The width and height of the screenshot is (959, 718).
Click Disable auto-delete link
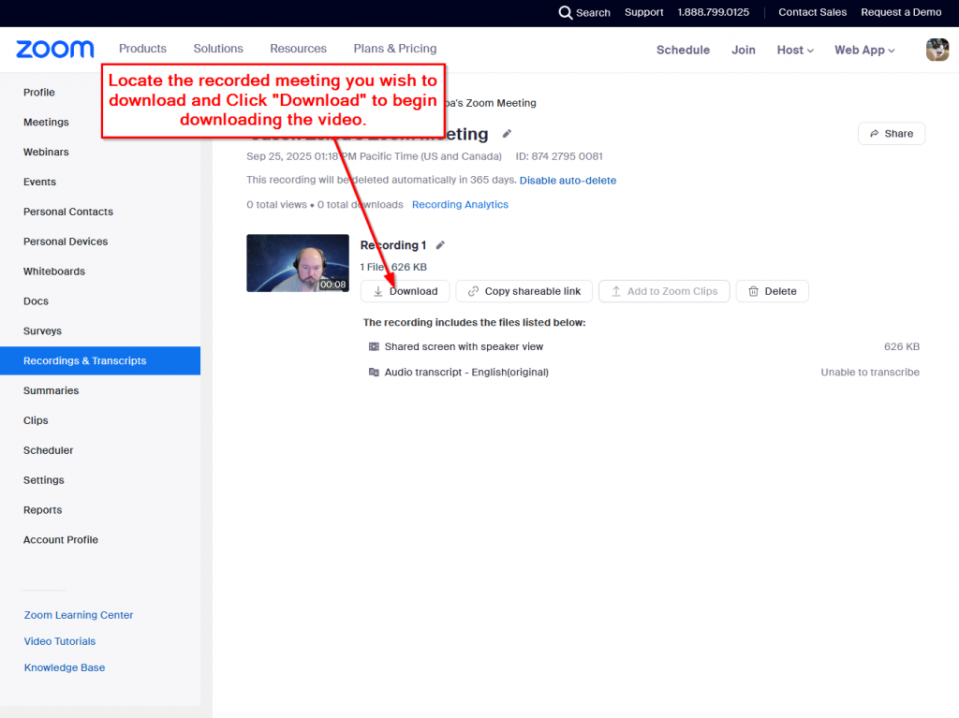point(568,180)
